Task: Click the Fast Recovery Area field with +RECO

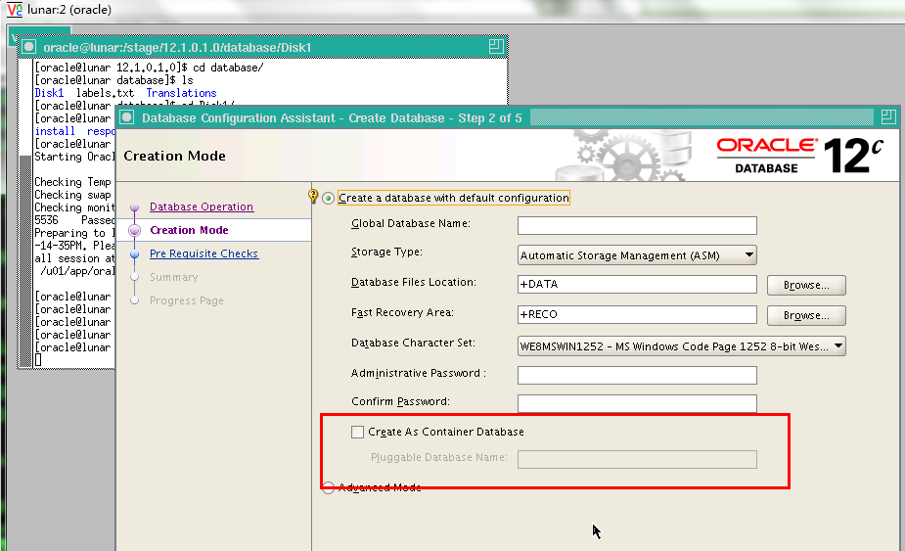Action: pos(637,314)
